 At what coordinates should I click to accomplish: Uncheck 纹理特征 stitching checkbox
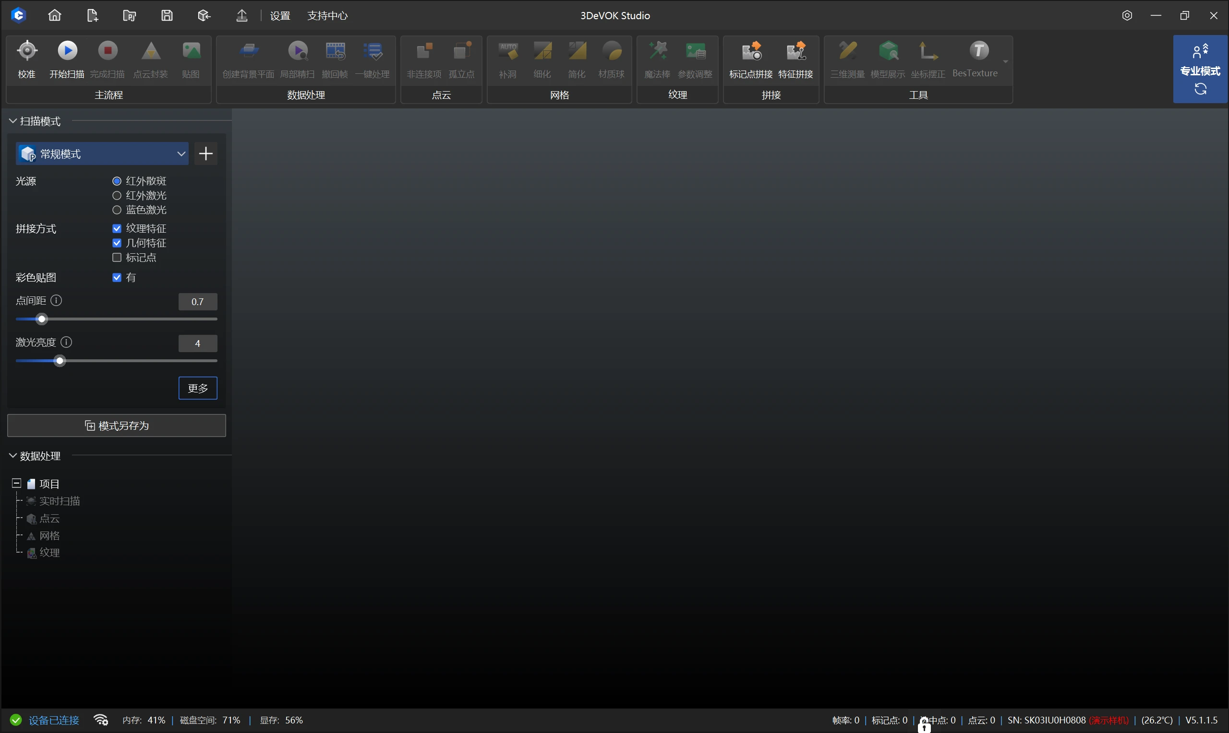pyautogui.click(x=117, y=229)
